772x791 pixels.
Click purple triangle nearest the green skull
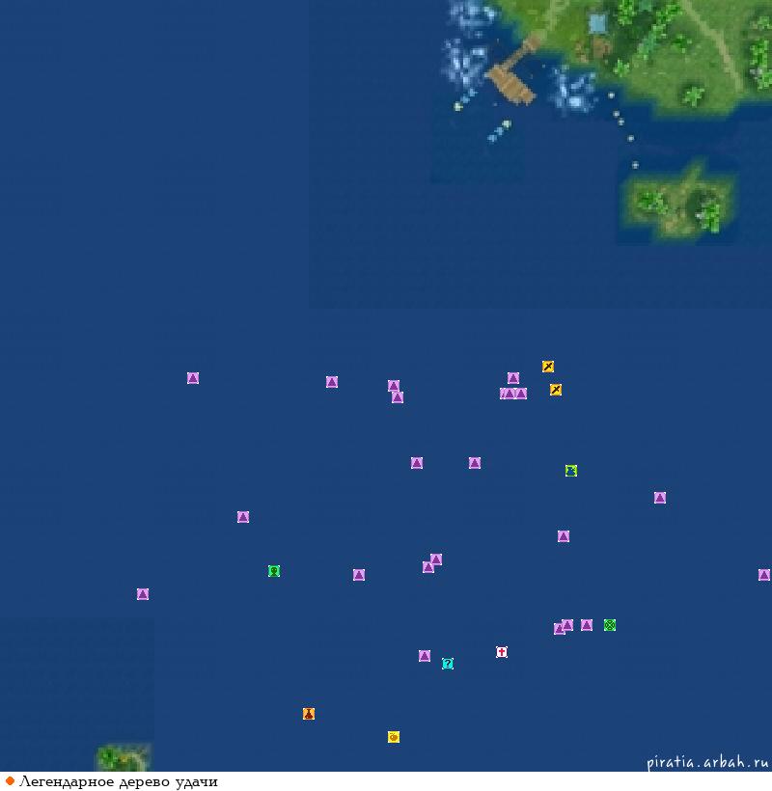[x=243, y=517]
